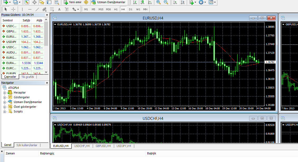The width and height of the screenshot is (298, 162).
Task: Open the Tik grafiði tab
Action: point(27,77)
